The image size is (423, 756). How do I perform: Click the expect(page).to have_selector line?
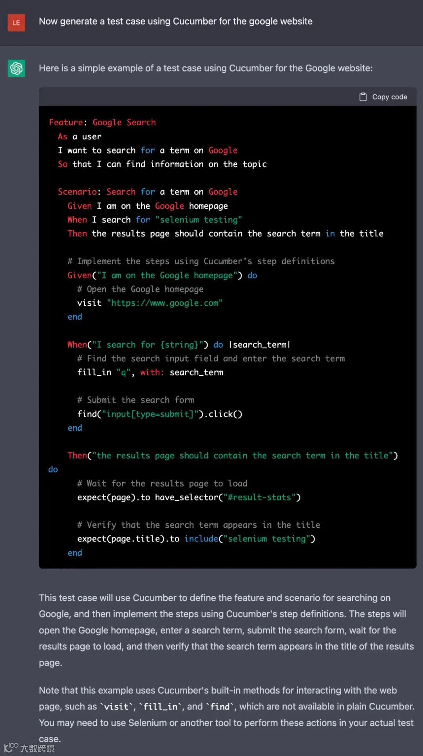(x=189, y=497)
